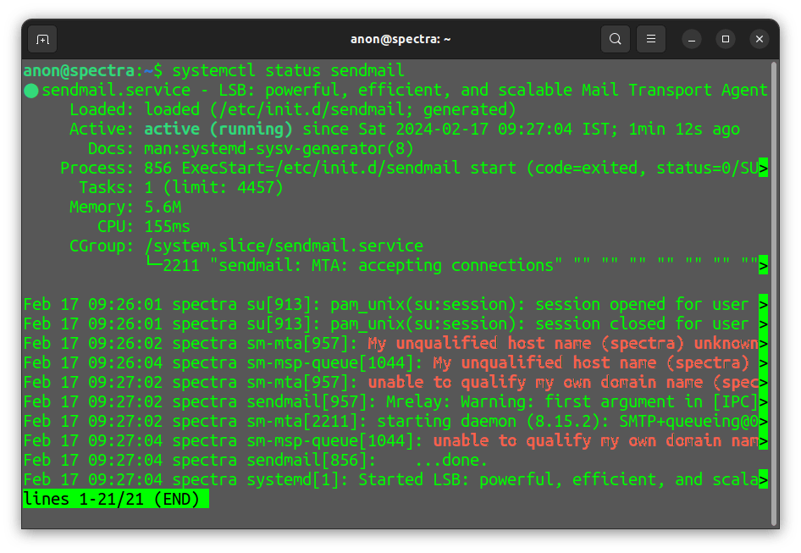Minimize the terminal window
The image size is (801, 553).
pos(692,39)
